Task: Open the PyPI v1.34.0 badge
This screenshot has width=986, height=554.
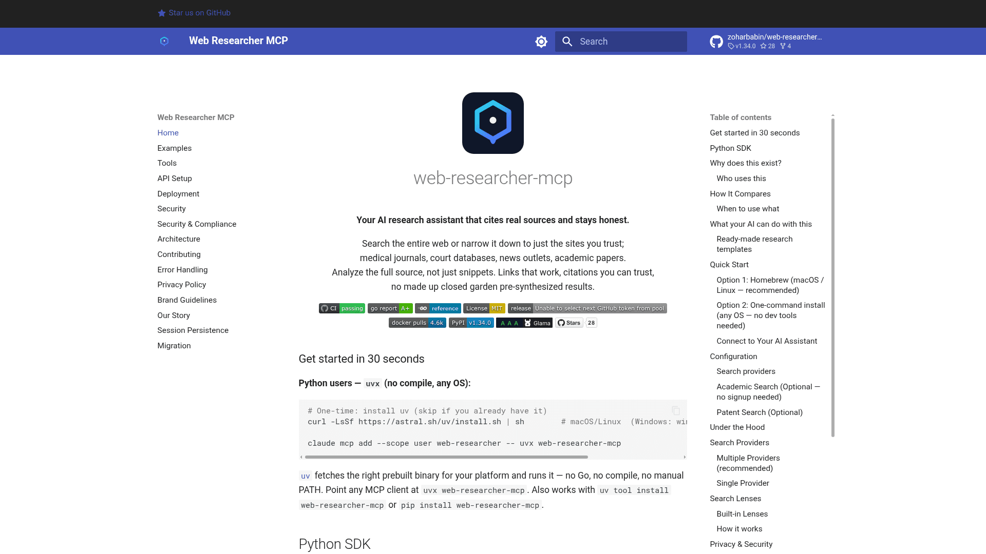Action: (471, 323)
